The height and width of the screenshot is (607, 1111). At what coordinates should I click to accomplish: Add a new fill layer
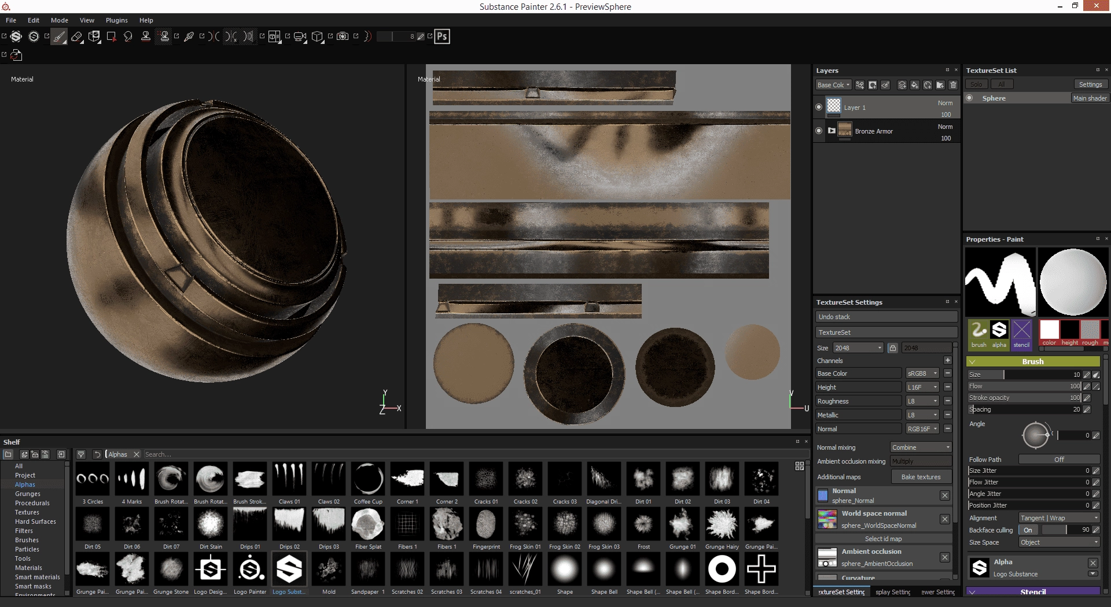pyautogui.click(x=915, y=85)
